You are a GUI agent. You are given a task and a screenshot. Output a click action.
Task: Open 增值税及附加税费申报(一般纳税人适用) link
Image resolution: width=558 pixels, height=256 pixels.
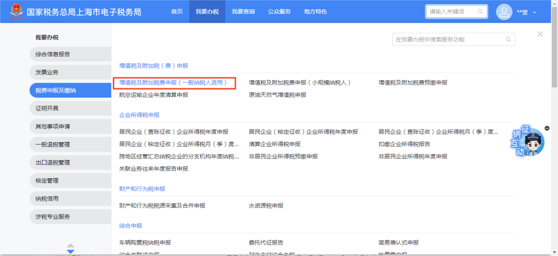tap(174, 83)
